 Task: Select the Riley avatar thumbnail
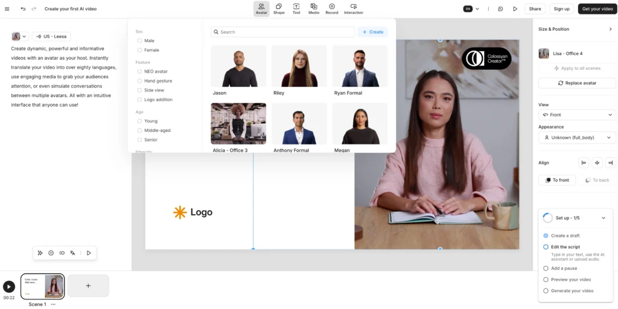point(299,67)
